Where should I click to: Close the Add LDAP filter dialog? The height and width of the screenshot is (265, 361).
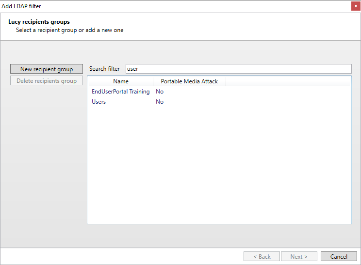[x=356, y=6]
